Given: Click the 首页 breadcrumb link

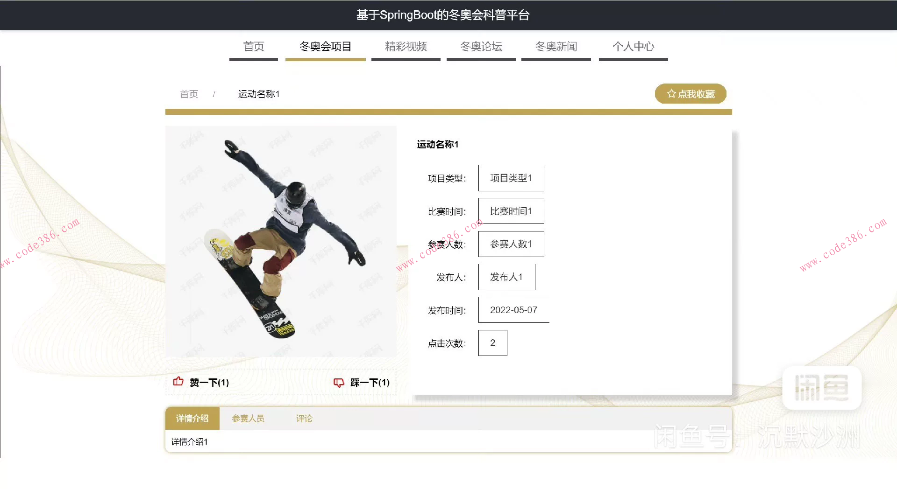Looking at the screenshot, I should click(x=189, y=94).
